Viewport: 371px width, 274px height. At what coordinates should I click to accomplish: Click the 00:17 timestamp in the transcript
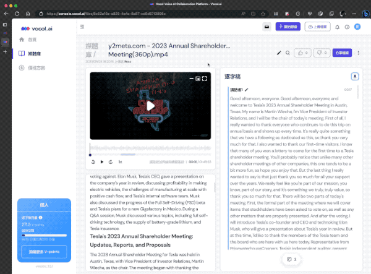pos(348,90)
